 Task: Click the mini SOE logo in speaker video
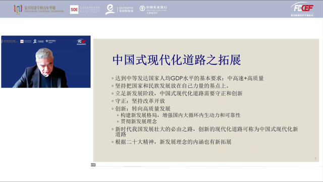tap(22, 41)
